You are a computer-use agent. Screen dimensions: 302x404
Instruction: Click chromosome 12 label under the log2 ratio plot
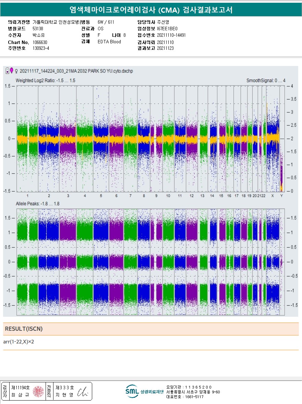(192, 196)
